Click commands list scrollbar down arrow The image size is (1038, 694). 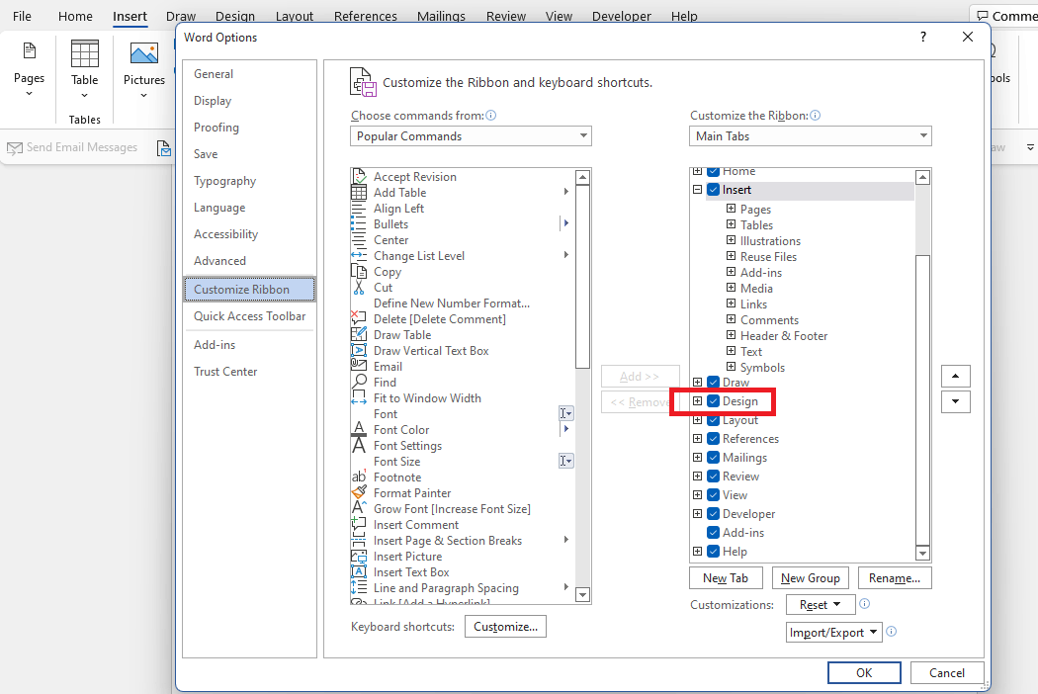[x=582, y=595]
